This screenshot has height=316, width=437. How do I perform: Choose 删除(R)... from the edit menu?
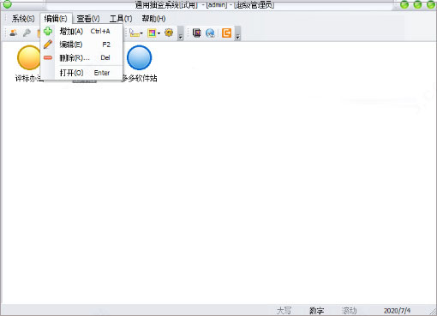(x=82, y=57)
